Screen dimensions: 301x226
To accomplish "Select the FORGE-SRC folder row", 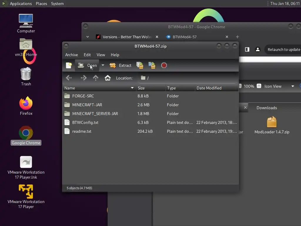I will pos(150,96).
